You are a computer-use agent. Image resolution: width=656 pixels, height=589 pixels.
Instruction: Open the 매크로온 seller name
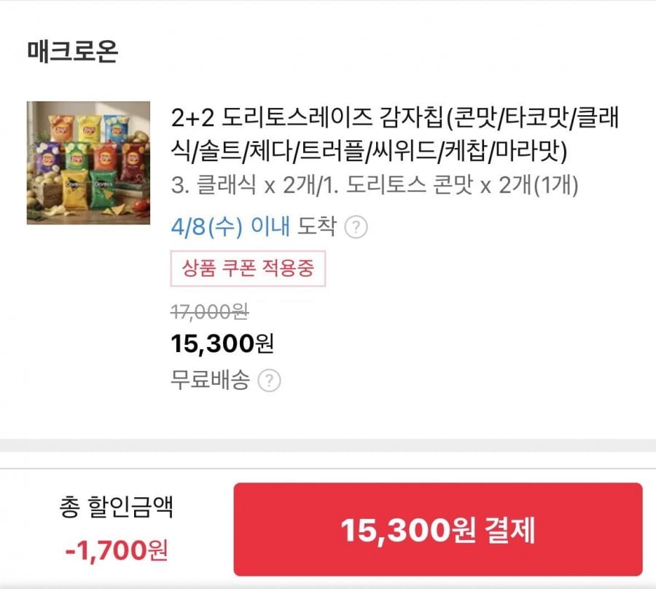(72, 52)
